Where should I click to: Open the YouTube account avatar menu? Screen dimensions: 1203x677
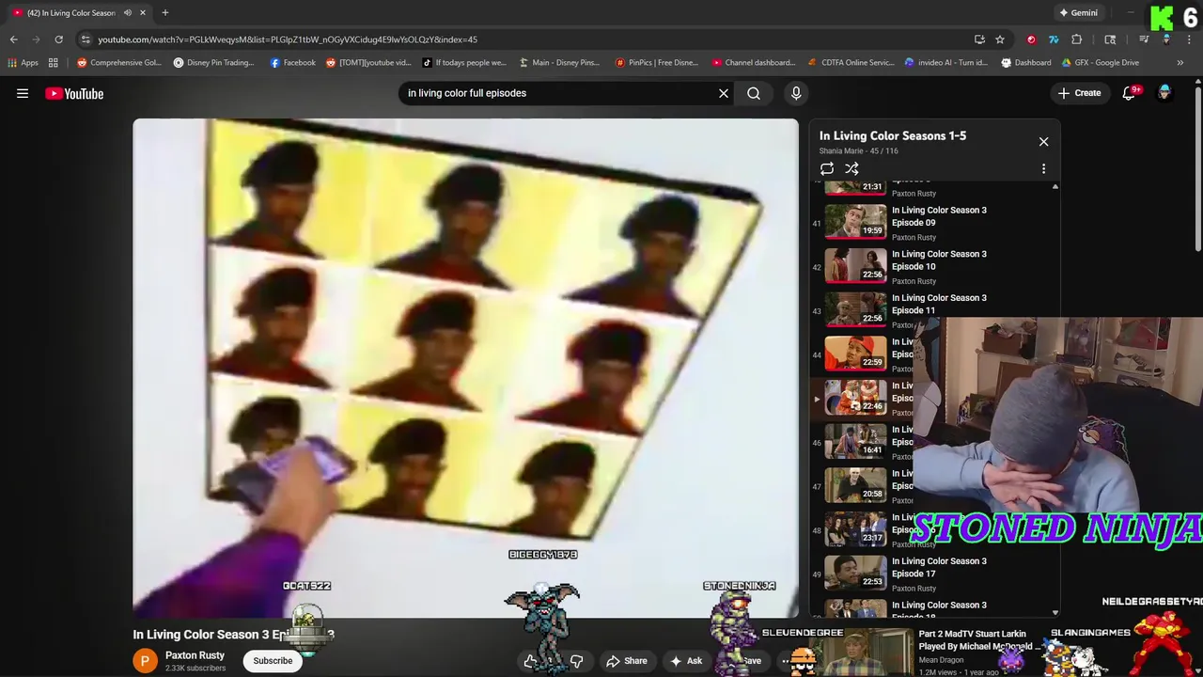coord(1164,93)
